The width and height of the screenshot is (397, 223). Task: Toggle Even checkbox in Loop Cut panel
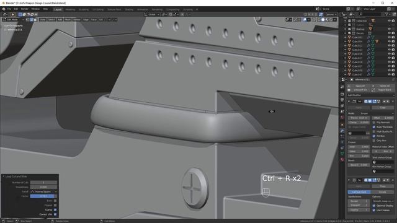click(55, 201)
